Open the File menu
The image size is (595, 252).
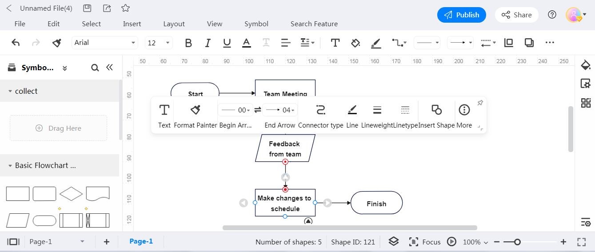click(20, 24)
